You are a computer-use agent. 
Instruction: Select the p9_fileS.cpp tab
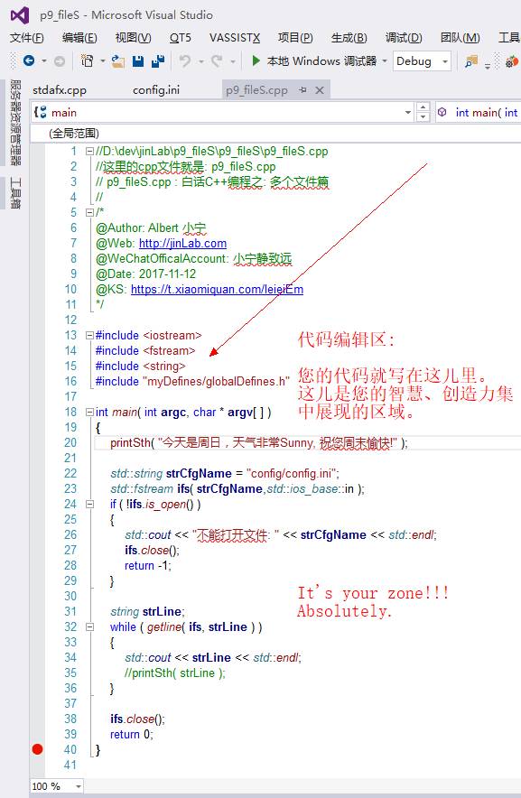point(256,90)
